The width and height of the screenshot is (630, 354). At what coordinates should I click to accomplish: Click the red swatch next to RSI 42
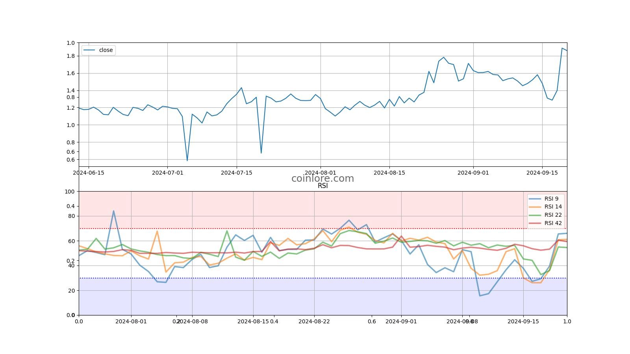[x=535, y=223]
